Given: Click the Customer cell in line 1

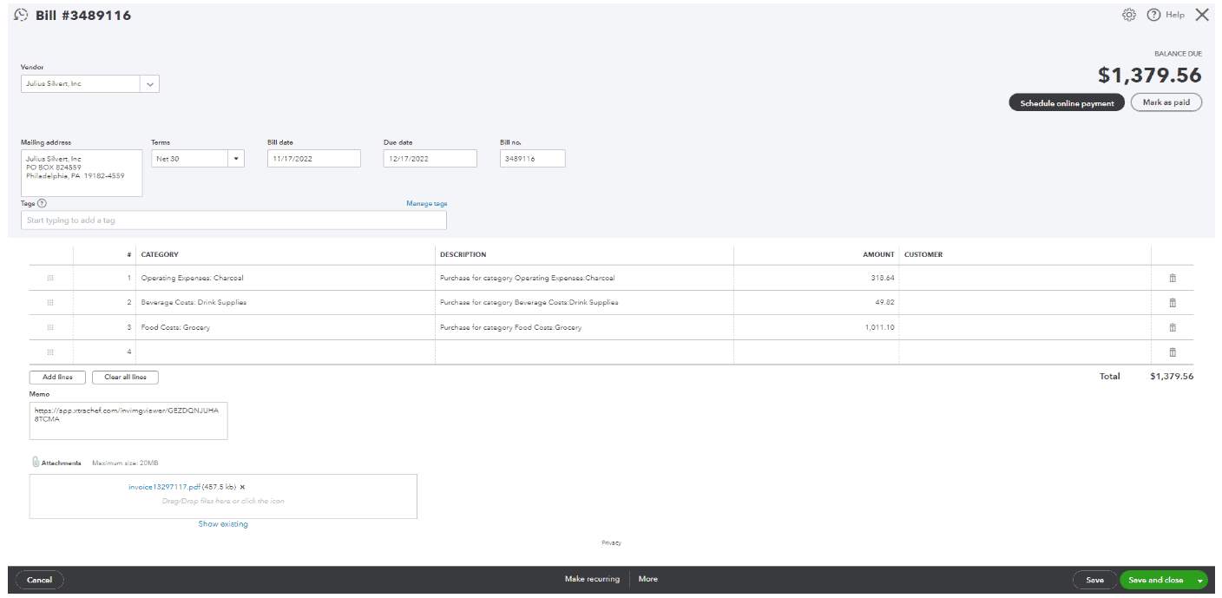Looking at the screenshot, I should pyautogui.click(x=1025, y=278).
